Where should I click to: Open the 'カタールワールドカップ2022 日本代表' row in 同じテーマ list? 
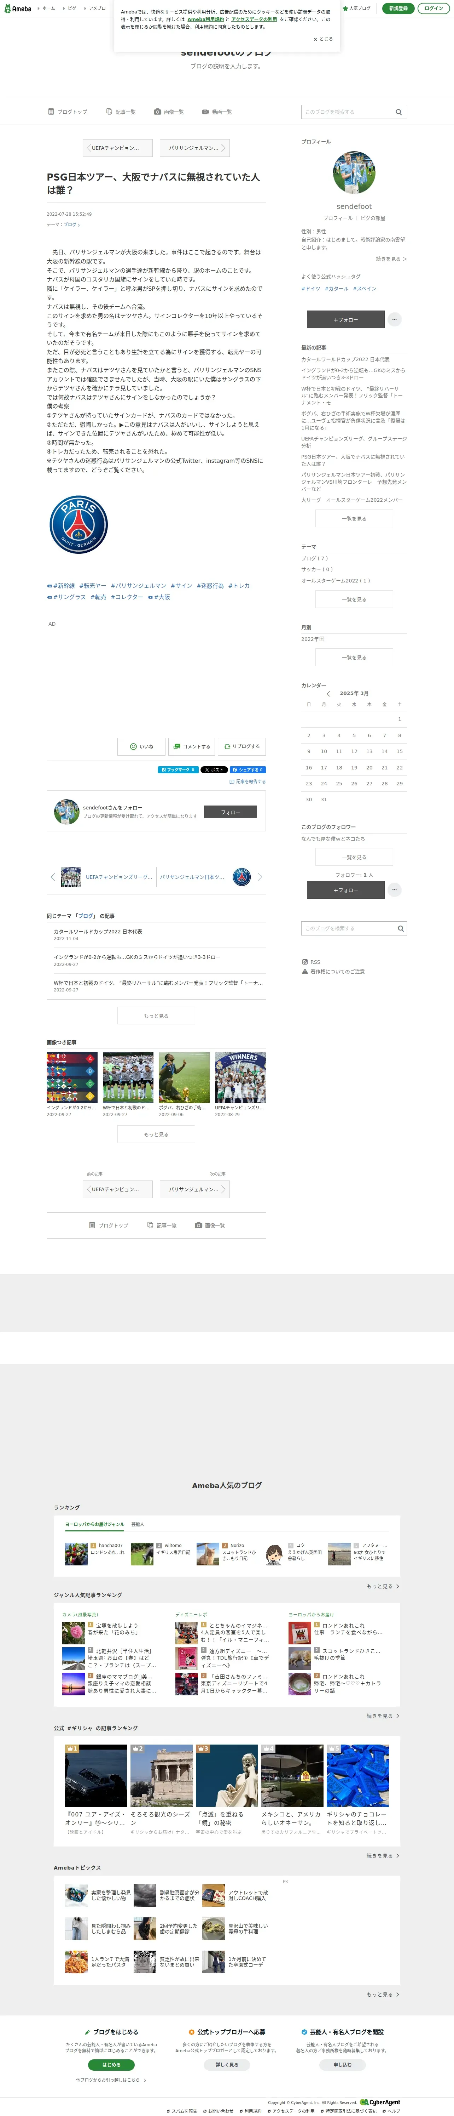pos(156,935)
